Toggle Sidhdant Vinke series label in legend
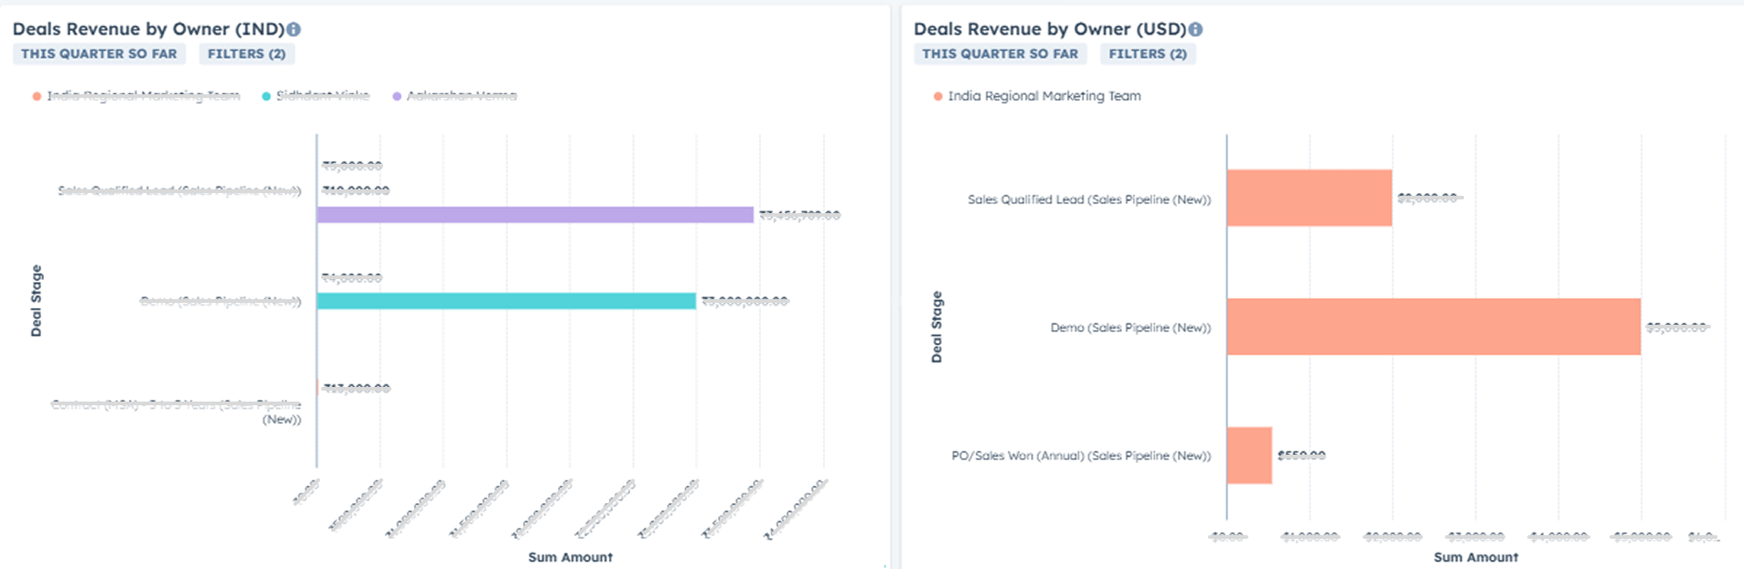Viewport: 1744px width, 569px height. click(323, 96)
